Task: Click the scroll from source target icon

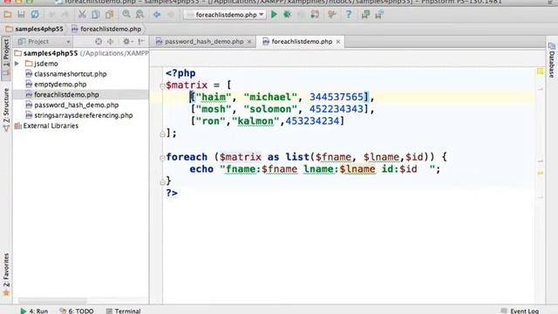Action: 99,42
